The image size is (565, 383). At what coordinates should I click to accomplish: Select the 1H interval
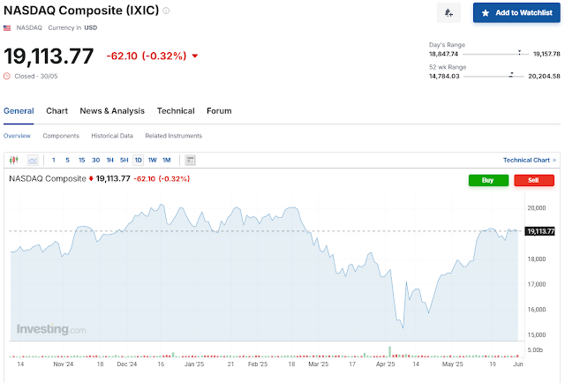pyautogui.click(x=109, y=160)
